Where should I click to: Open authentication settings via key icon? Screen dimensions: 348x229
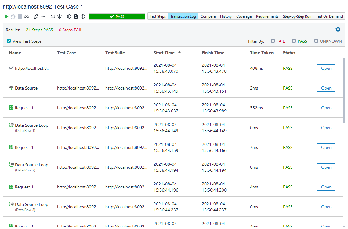[36, 17]
